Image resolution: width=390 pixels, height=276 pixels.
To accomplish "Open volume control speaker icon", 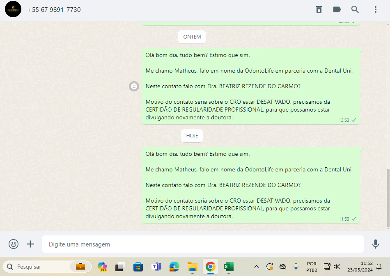I will pos(337,267).
